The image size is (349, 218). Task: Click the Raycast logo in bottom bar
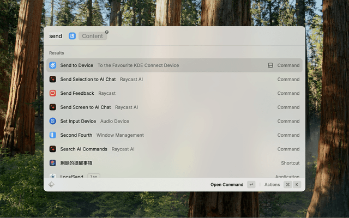coord(51,185)
